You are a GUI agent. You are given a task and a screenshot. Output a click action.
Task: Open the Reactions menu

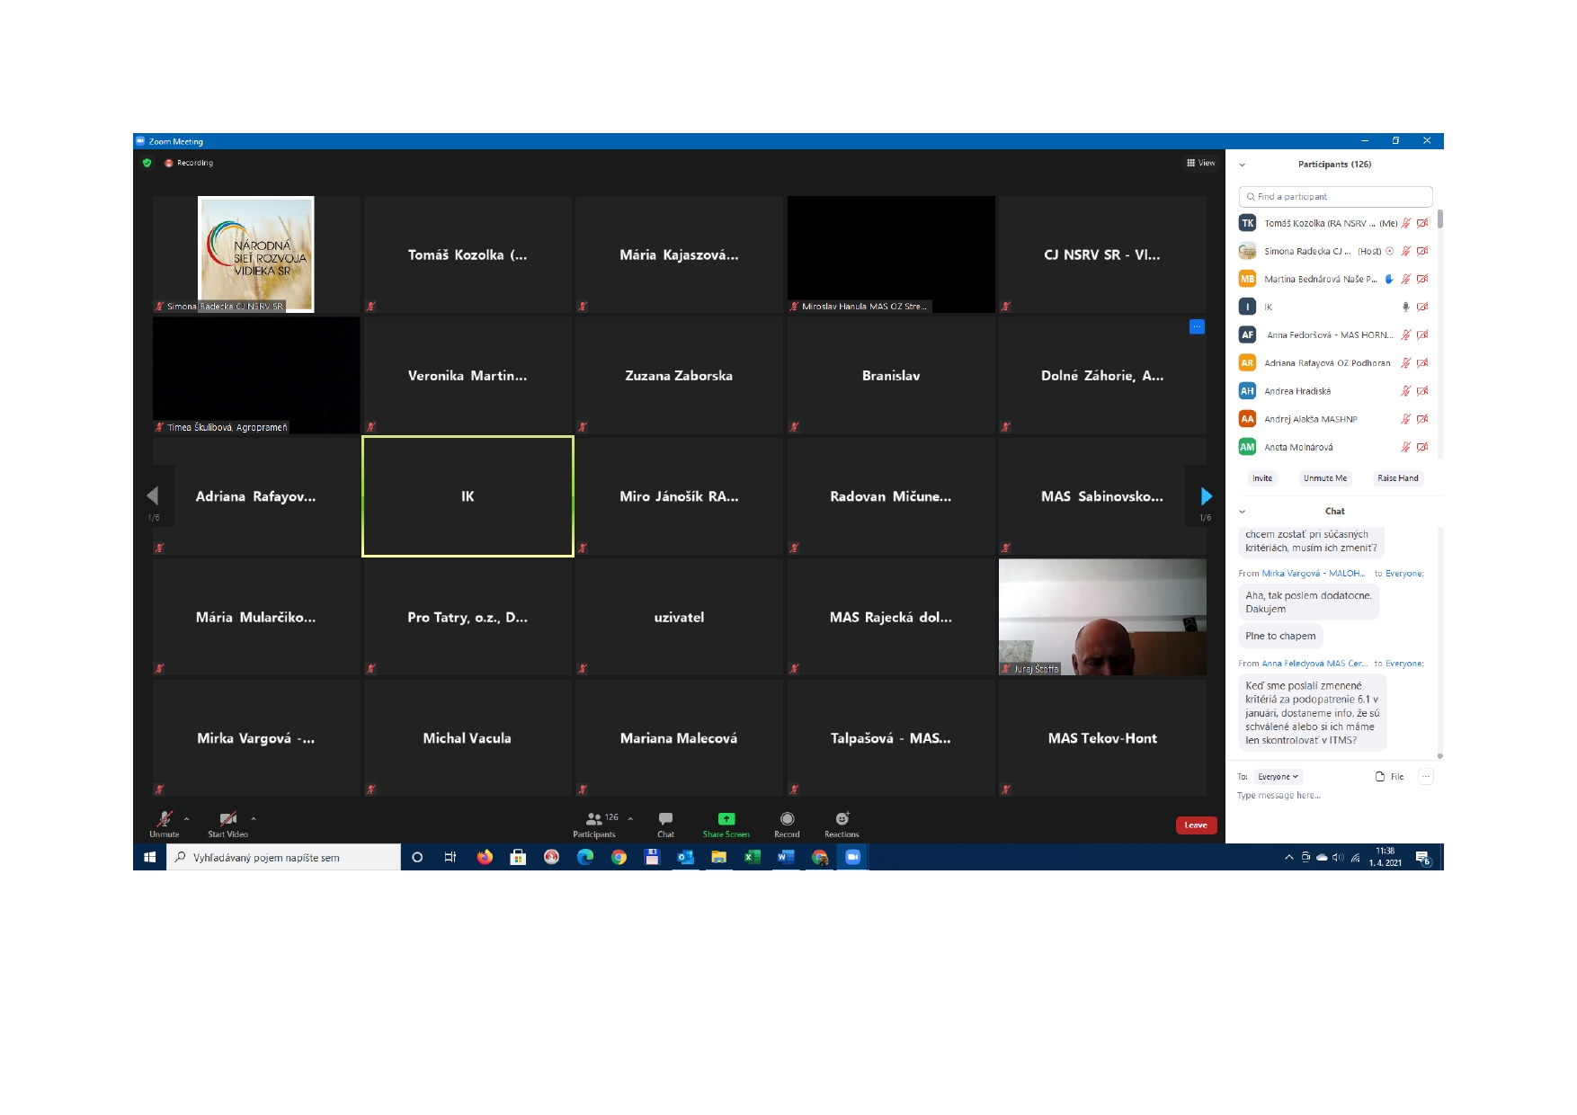click(842, 823)
